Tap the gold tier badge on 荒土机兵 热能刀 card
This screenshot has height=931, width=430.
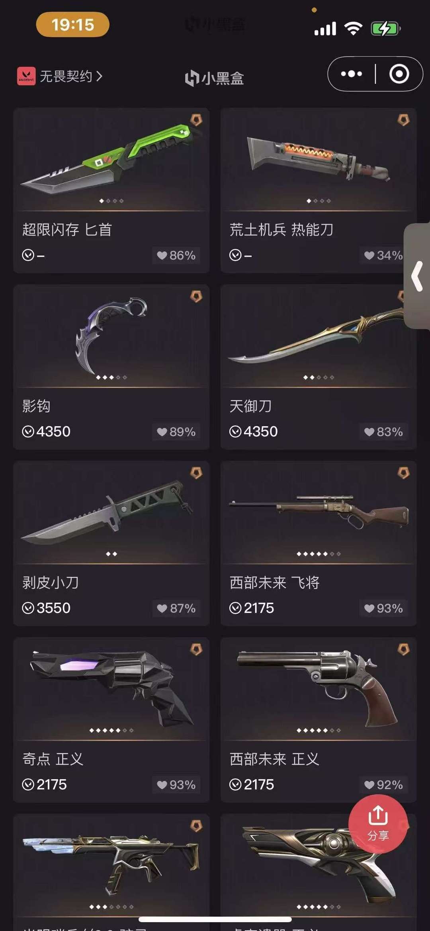coord(404,120)
